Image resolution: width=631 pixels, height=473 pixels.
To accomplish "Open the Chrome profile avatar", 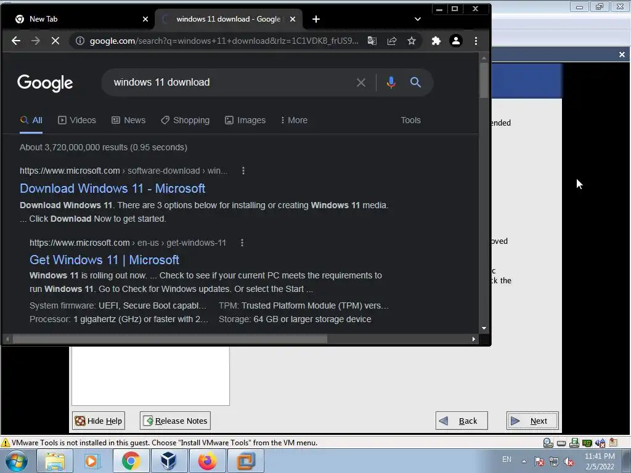I will (455, 41).
